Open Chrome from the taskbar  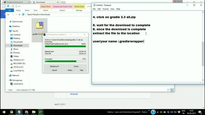point(26,112)
